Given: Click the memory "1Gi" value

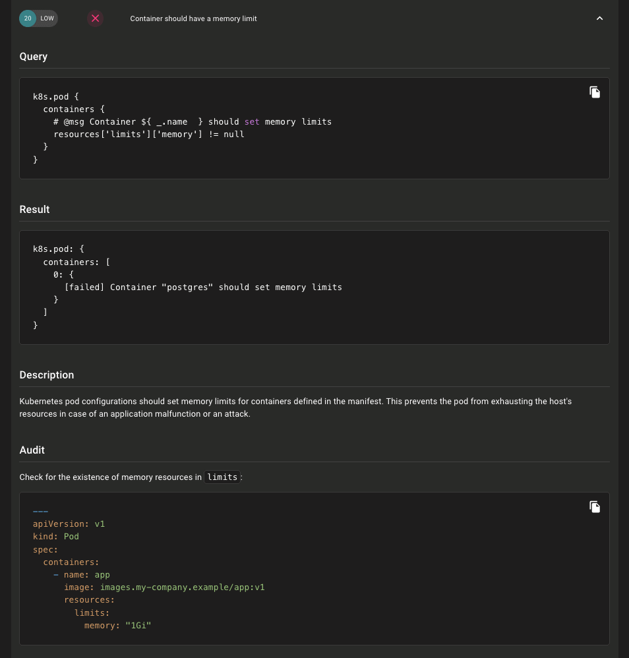Looking at the screenshot, I should [x=138, y=626].
